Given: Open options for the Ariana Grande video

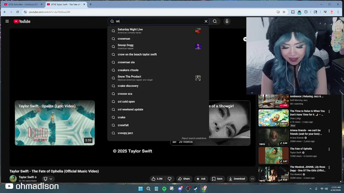Looking at the screenshot, I should [329, 131].
